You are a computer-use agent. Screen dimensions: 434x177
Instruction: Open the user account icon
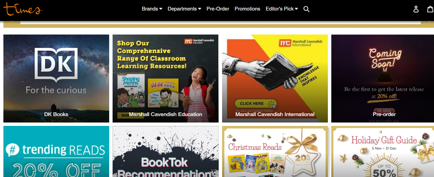(x=416, y=9)
